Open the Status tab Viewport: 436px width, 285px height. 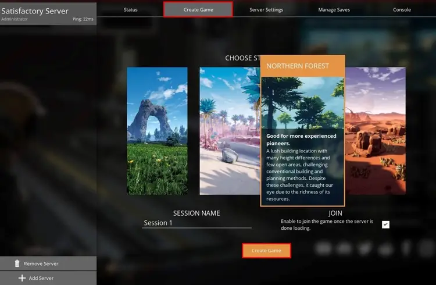pyautogui.click(x=130, y=10)
